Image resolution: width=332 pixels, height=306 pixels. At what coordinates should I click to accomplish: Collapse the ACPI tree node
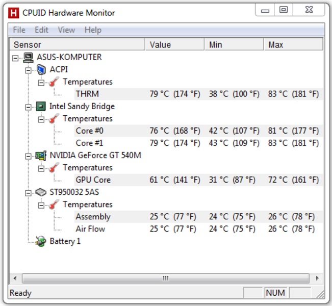(x=28, y=70)
